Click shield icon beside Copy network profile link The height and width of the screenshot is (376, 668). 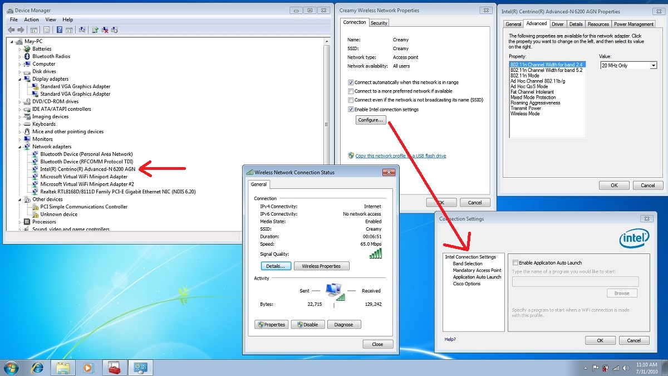click(351, 156)
